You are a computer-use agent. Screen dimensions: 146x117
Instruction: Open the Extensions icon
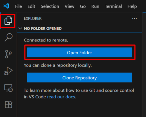(8, 105)
